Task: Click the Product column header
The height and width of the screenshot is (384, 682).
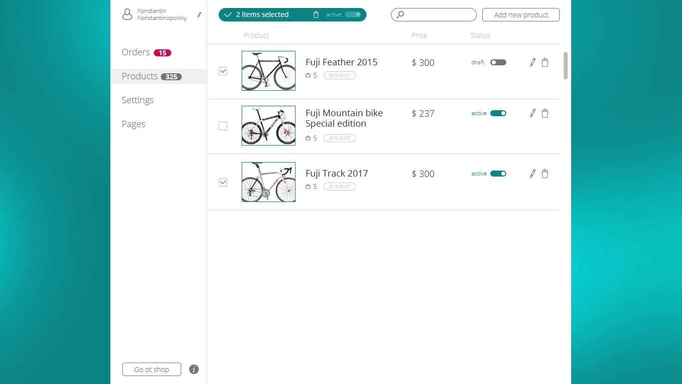Action: [x=256, y=35]
